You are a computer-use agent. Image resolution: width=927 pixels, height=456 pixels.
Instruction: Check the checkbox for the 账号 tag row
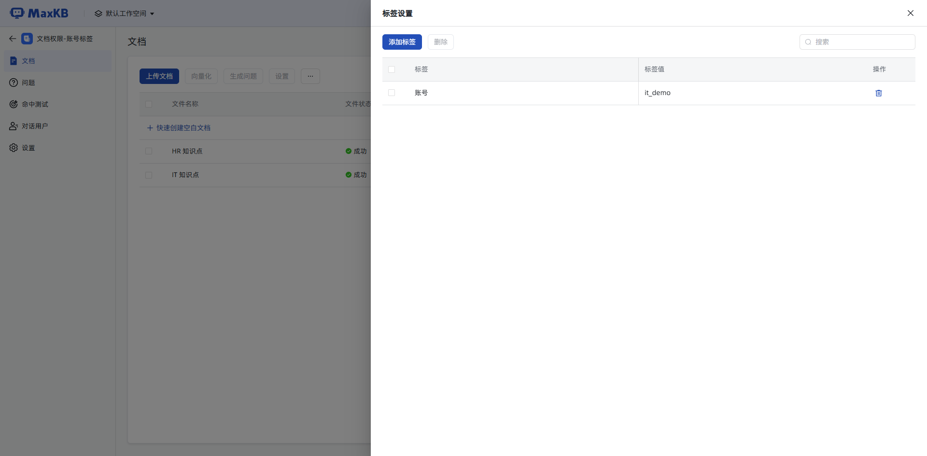pyautogui.click(x=392, y=93)
